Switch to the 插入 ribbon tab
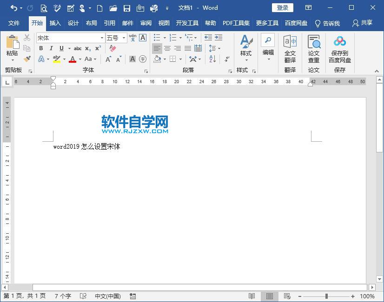The height and width of the screenshot is (302, 384). 55,23
